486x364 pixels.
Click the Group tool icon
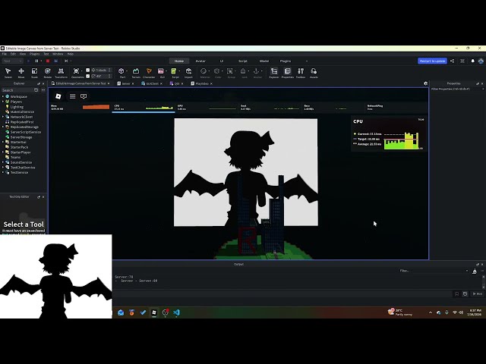click(230, 73)
